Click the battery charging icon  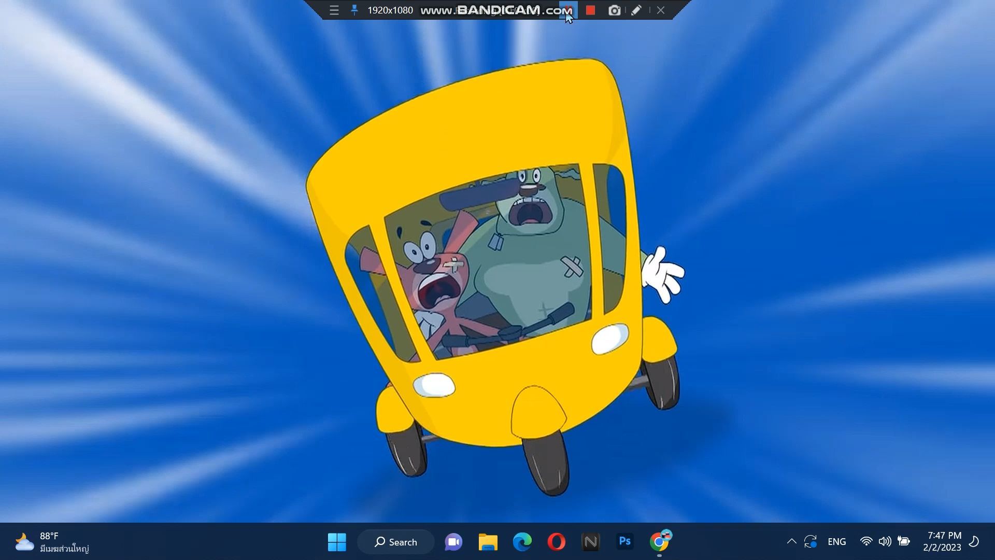pos(904,542)
